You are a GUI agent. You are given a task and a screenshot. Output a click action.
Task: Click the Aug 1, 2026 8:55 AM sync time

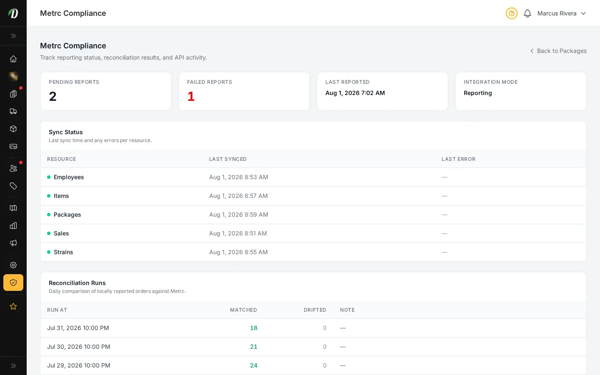click(x=238, y=252)
